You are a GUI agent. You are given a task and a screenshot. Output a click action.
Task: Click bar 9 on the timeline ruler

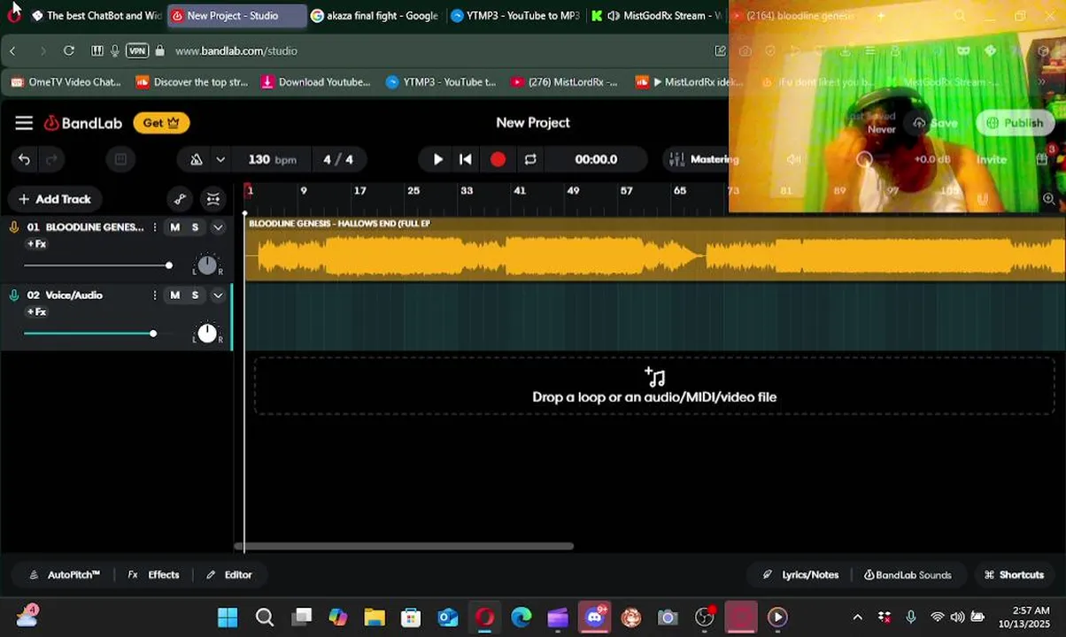coord(304,191)
